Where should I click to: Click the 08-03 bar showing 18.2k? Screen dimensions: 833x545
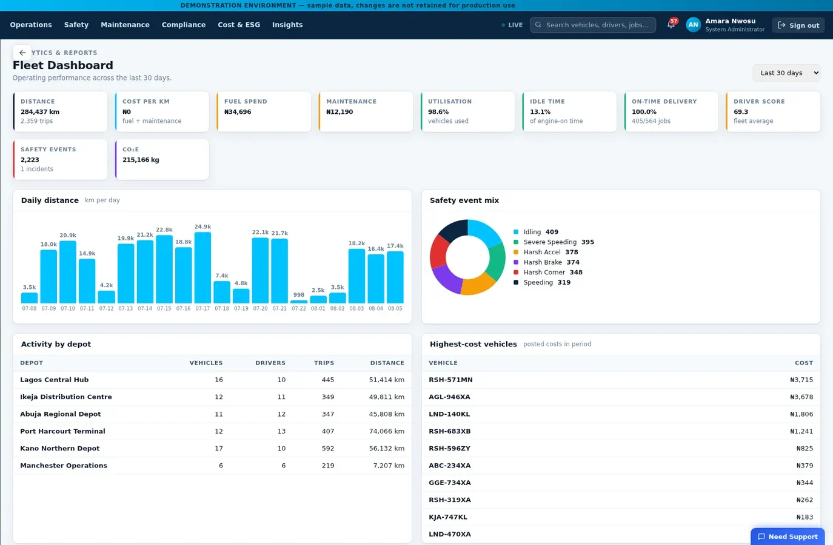pyautogui.click(x=356, y=276)
